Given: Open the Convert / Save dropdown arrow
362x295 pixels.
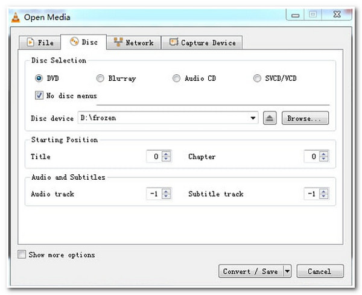Looking at the screenshot, I should coord(287,271).
